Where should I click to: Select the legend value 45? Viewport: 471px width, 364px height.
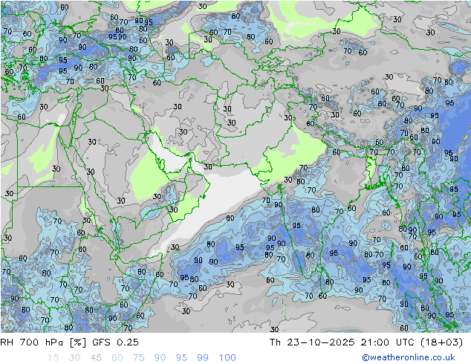point(96,358)
